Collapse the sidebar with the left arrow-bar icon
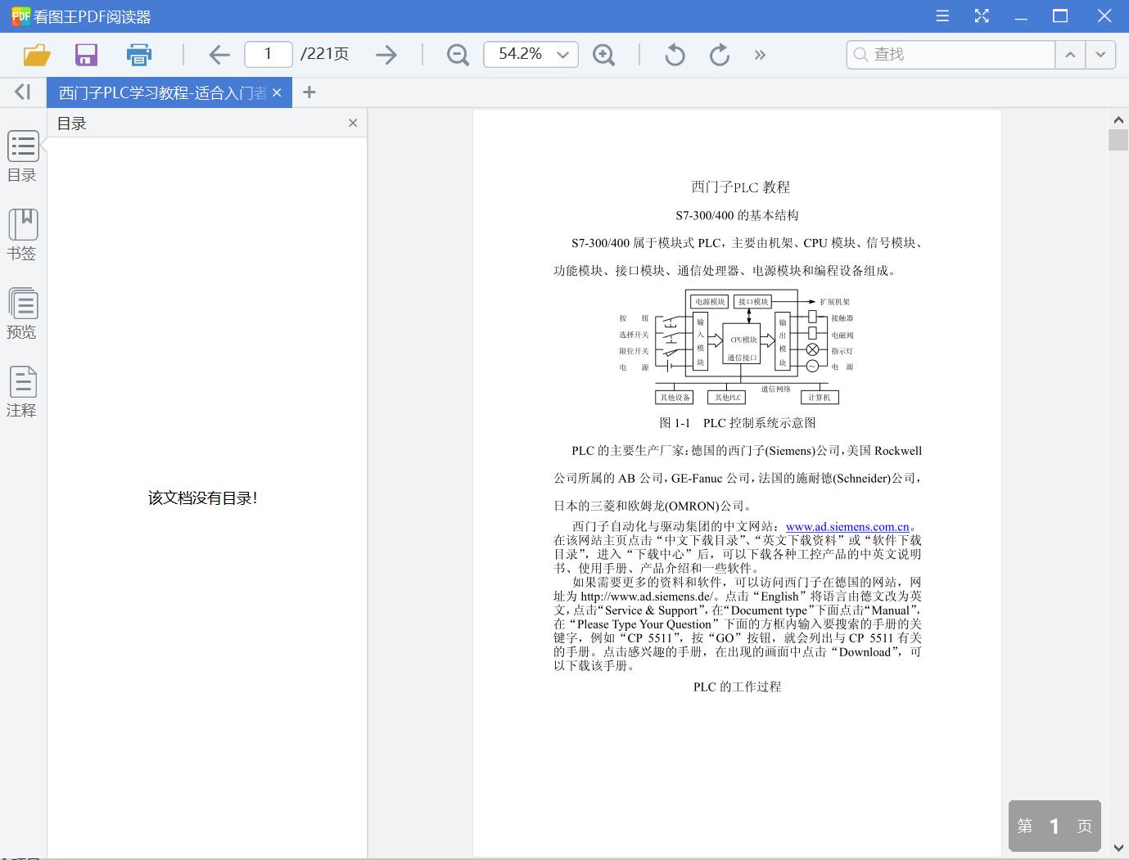Viewport: 1129px width, 860px height. tap(23, 92)
